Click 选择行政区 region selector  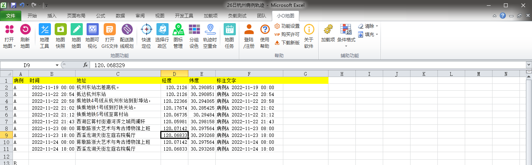tap(162, 36)
